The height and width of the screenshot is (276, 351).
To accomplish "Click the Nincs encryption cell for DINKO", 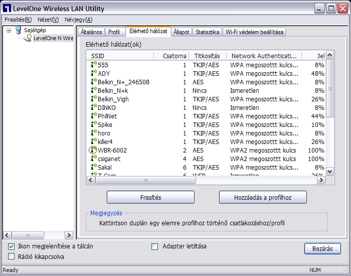I will click(x=200, y=107).
